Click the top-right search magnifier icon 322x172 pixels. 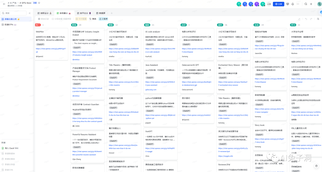coord(306,4)
